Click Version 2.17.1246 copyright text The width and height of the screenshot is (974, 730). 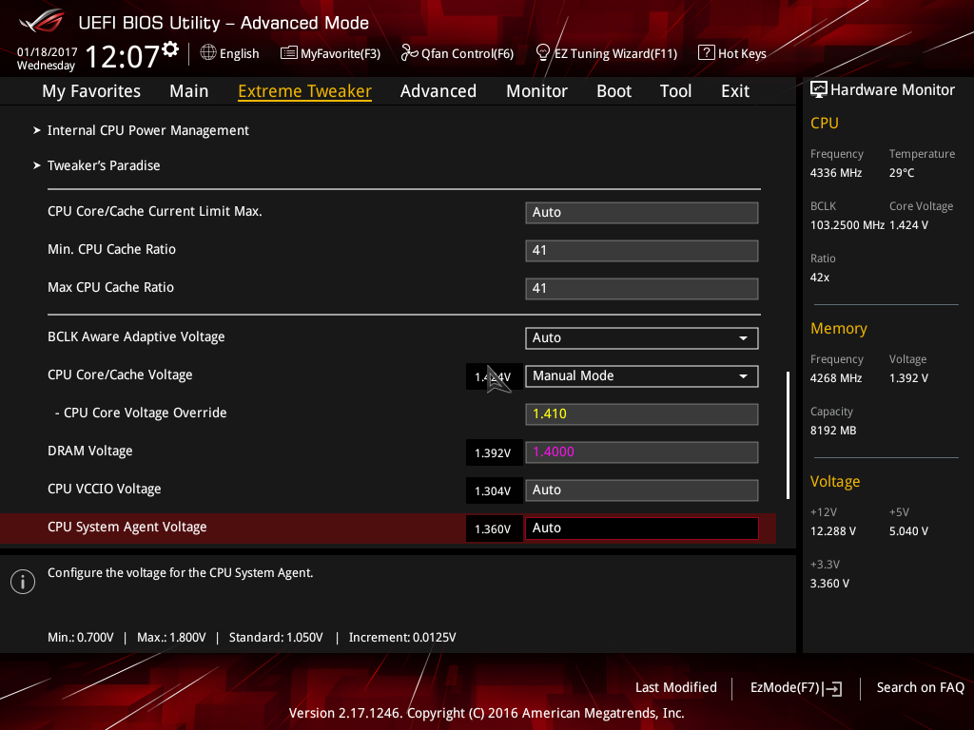486,713
